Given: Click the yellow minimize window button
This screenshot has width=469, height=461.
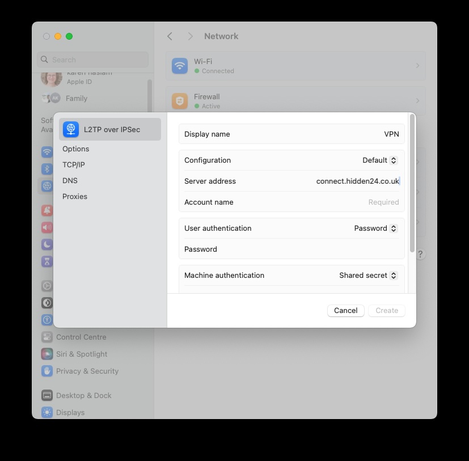Looking at the screenshot, I should (x=58, y=36).
